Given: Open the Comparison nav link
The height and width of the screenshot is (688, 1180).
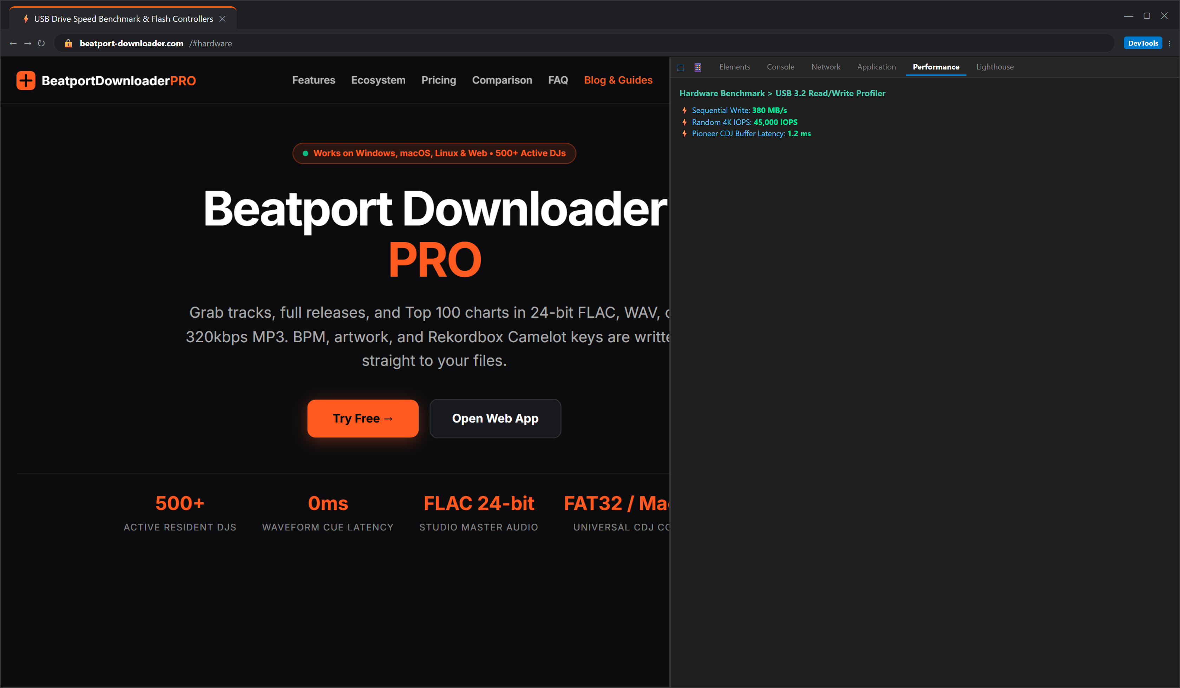Looking at the screenshot, I should point(502,80).
